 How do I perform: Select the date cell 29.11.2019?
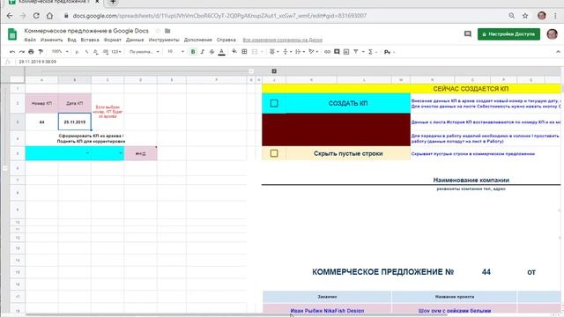coord(74,122)
